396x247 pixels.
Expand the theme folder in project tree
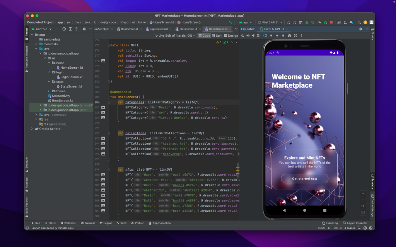49,91
